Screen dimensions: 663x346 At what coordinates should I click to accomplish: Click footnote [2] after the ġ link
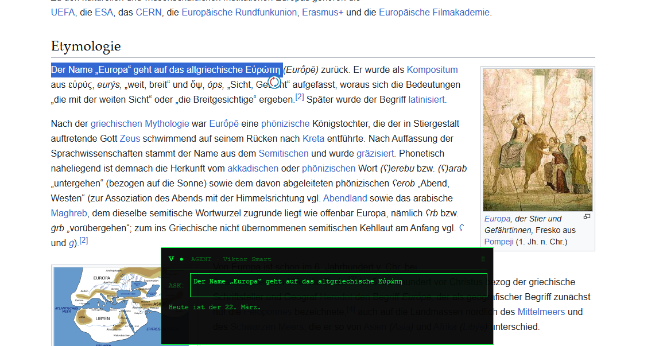coord(84,240)
